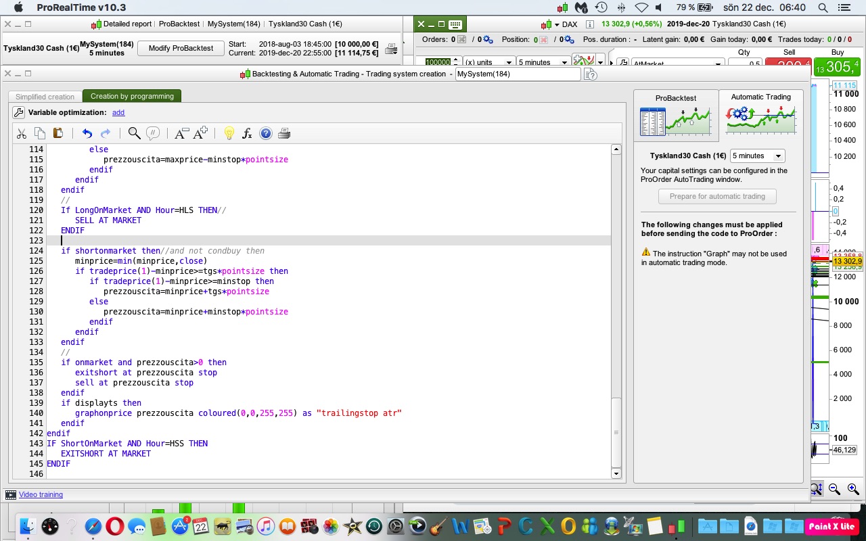Open the fx function library icon
This screenshot has width=866, height=541.
point(247,134)
